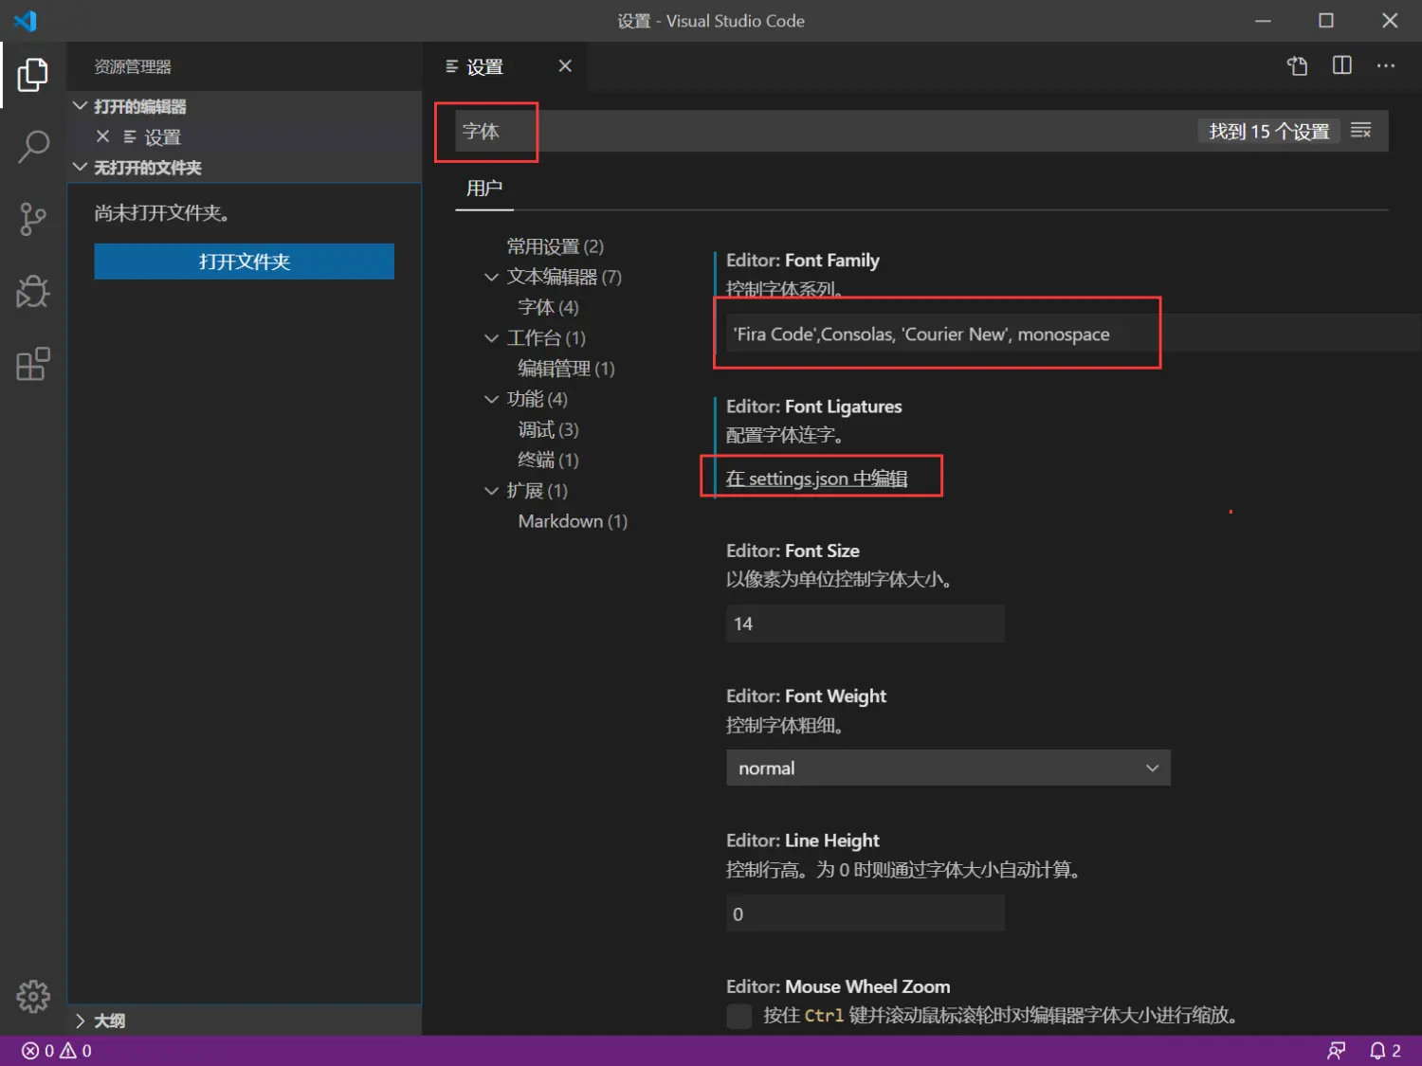Select the 用户 settings tab
The image size is (1422, 1066).
[484, 188]
